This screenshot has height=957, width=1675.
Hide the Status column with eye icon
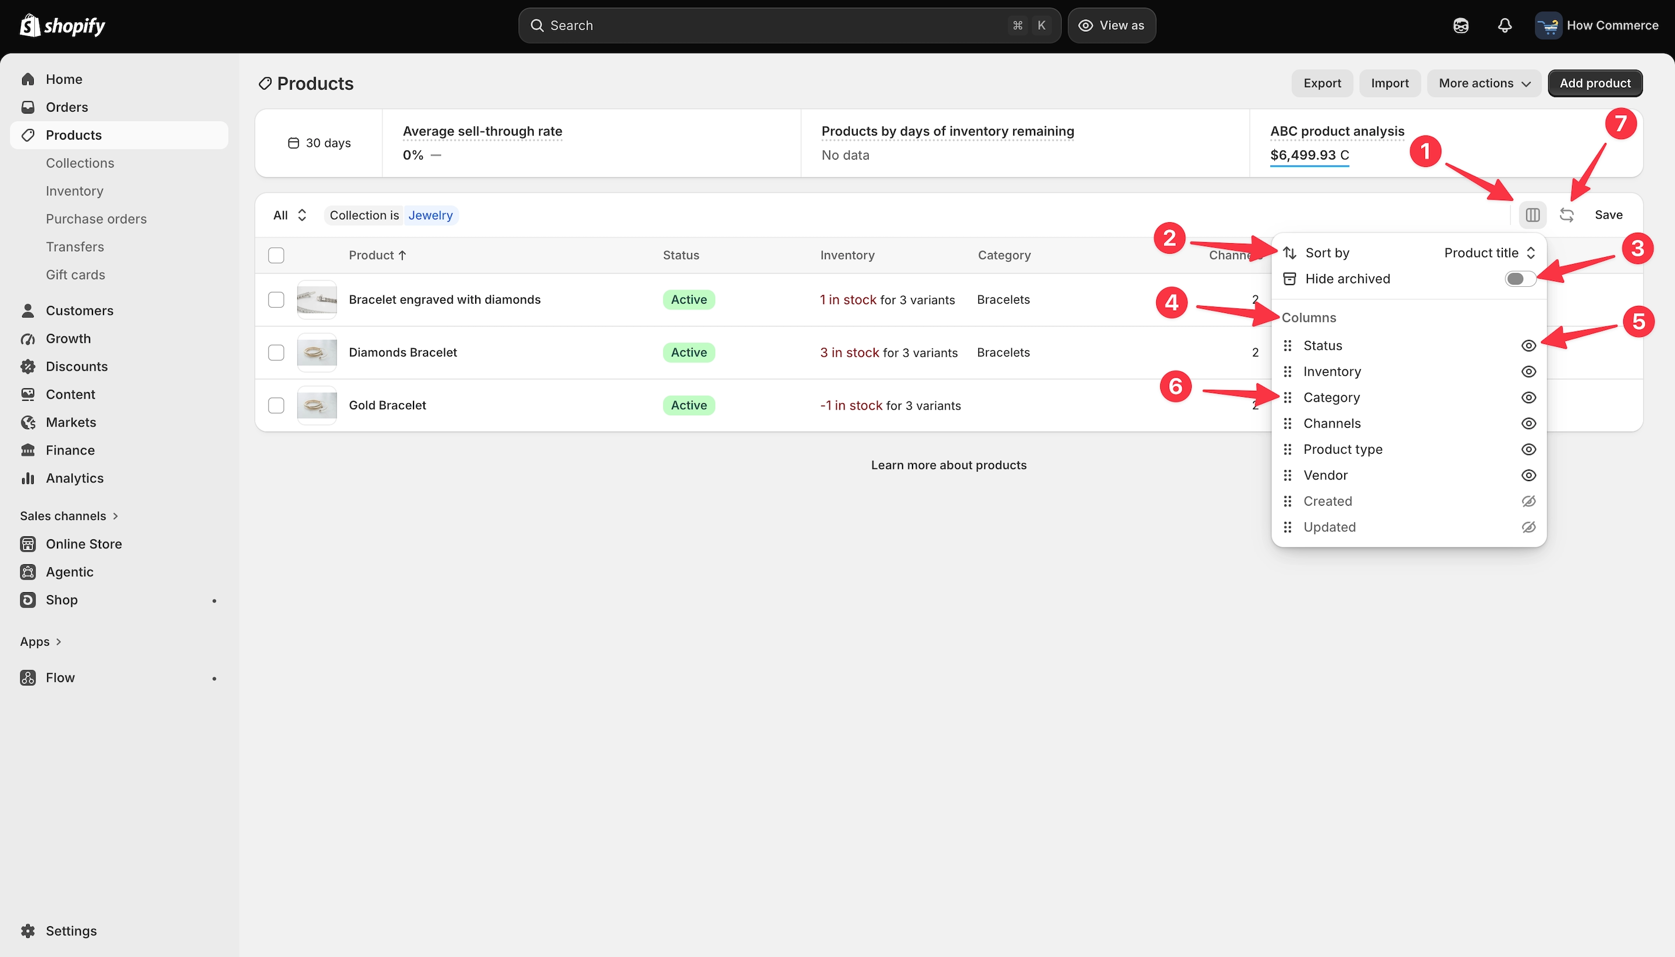click(x=1528, y=346)
